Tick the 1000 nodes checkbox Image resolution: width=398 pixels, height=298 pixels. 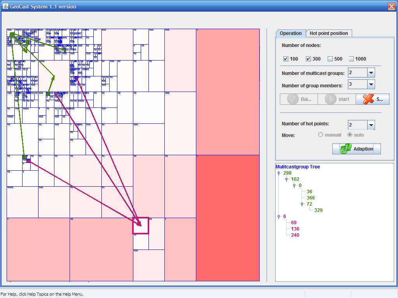click(351, 59)
